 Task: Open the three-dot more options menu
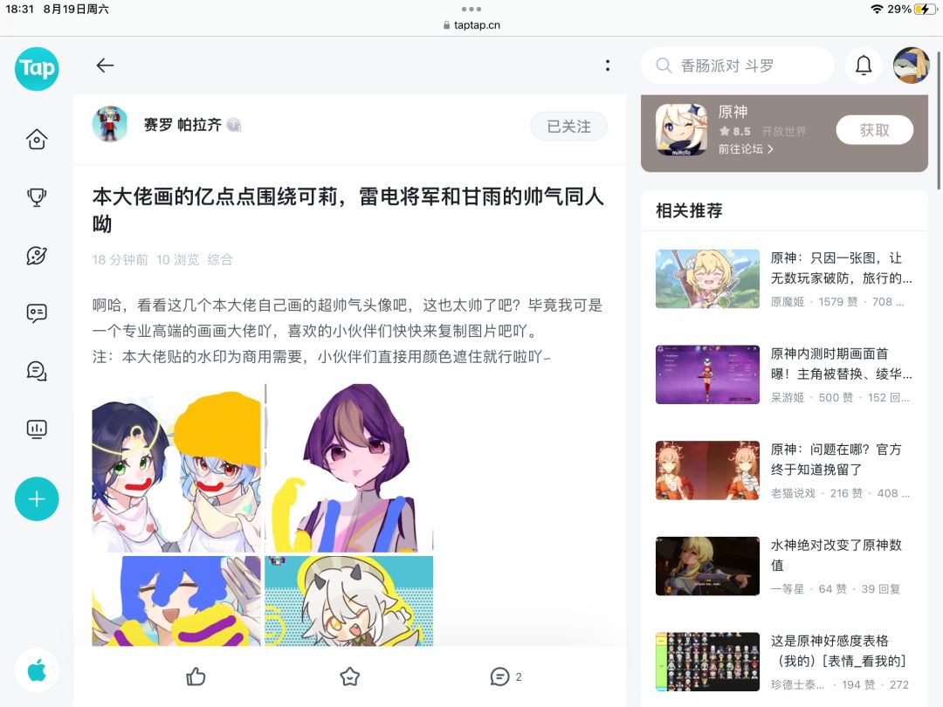tap(608, 65)
